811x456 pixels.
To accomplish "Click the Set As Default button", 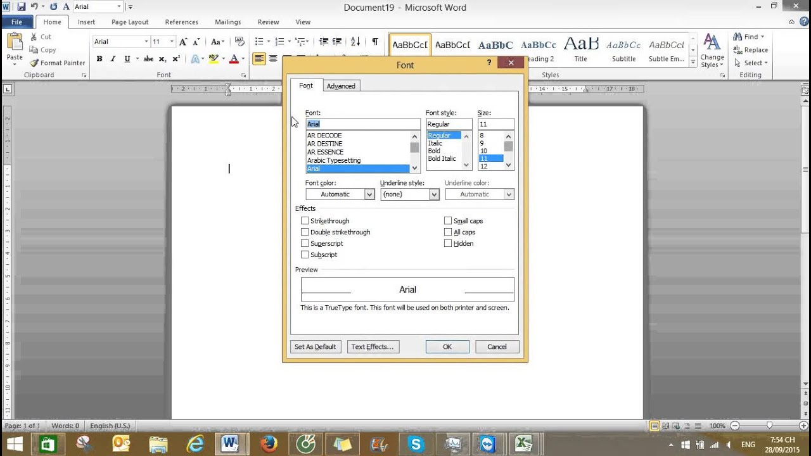I will (x=316, y=347).
